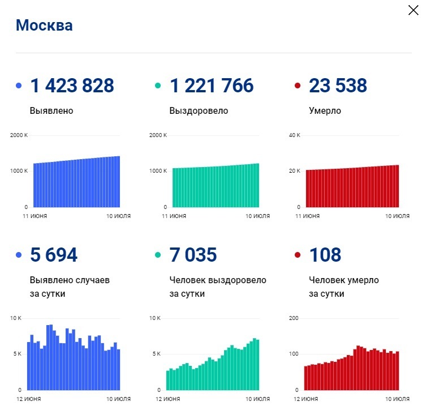Viewport: 426px width, 414px height.
Task: Click the green dot beside 7 035
Action: [158, 255]
